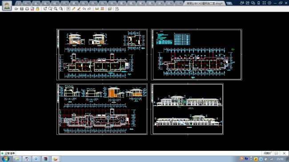Insert text with the A text tool
Viewport: 289px width, 162px height.
click(68, 9)
